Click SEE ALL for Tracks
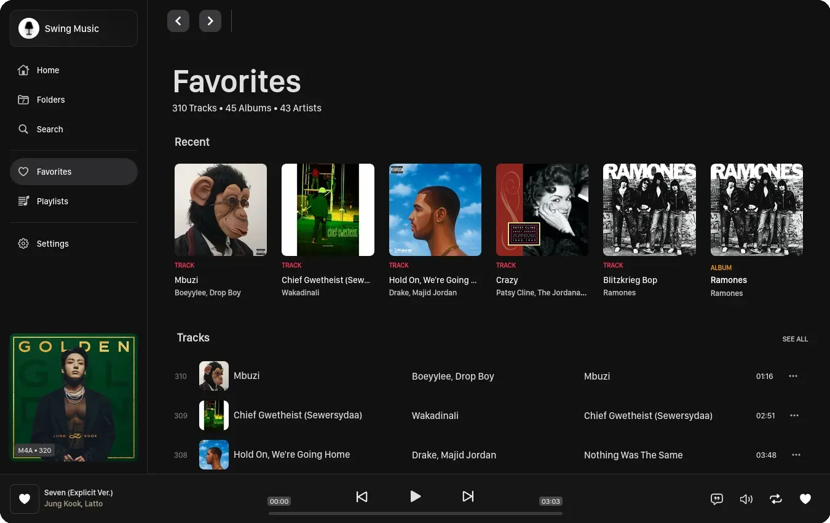This screenshot has height=523, width=830. 795,339
